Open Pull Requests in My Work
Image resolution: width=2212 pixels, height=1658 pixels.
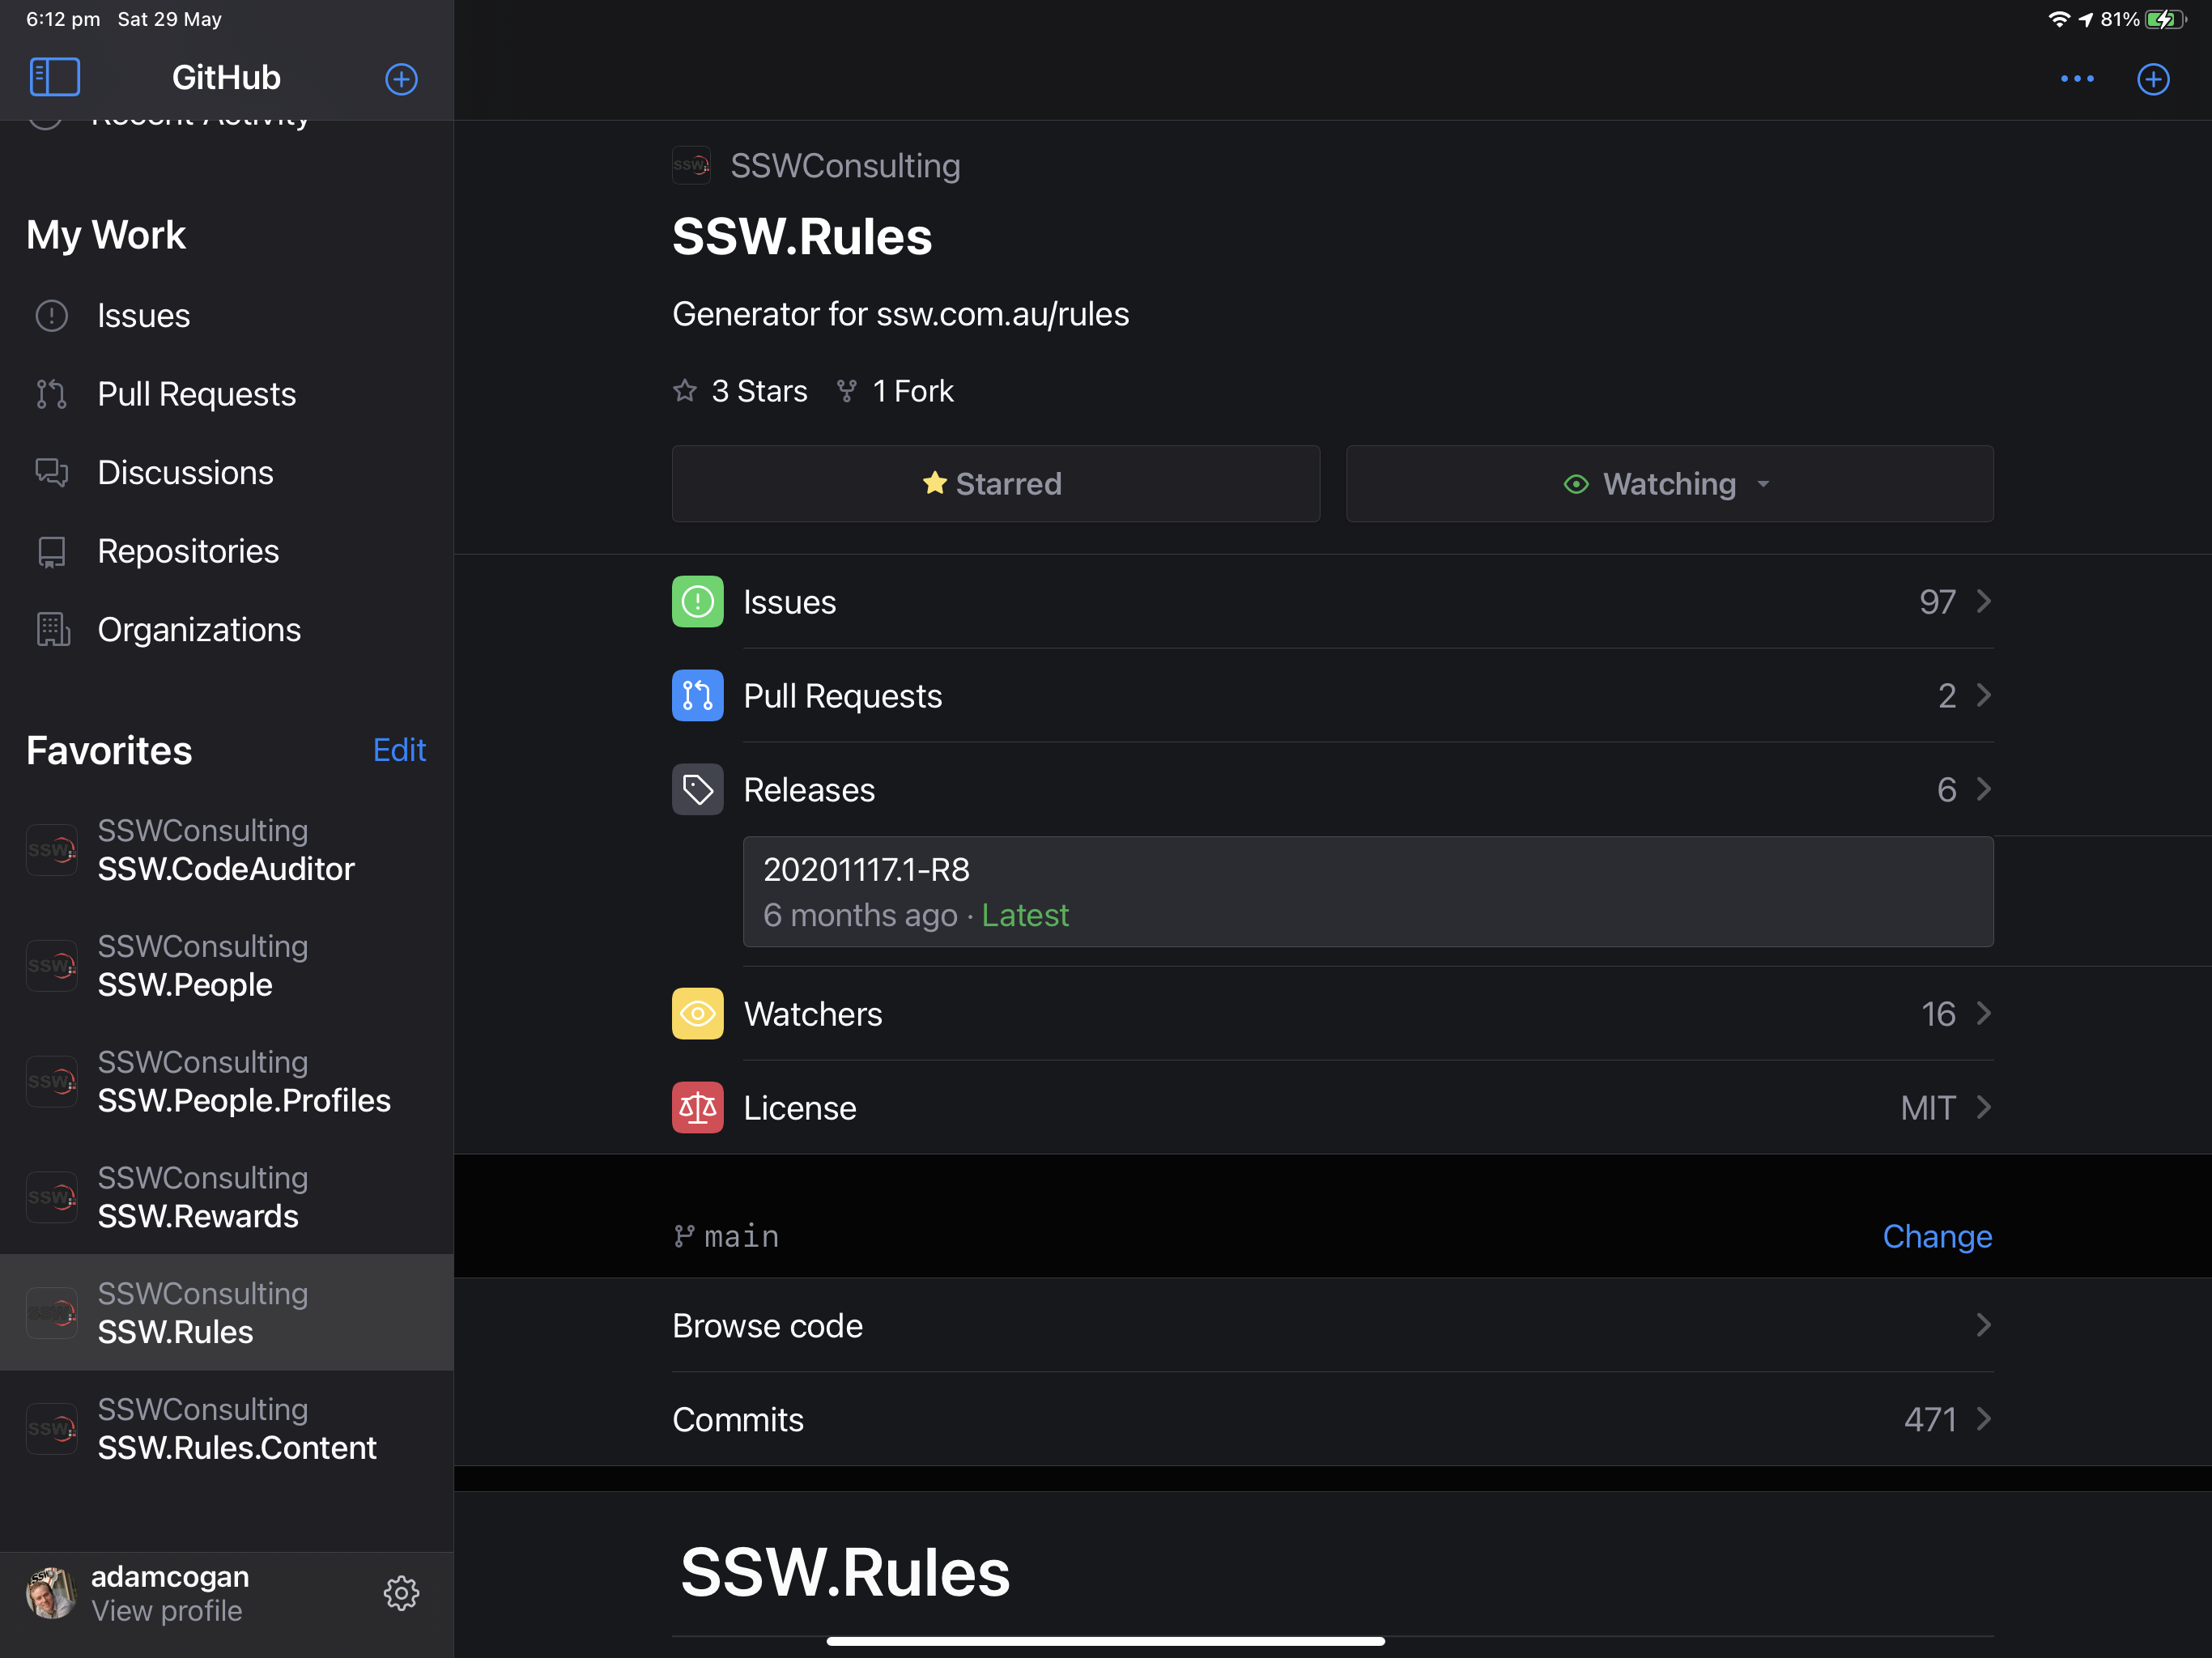click(x=227, y=394)
